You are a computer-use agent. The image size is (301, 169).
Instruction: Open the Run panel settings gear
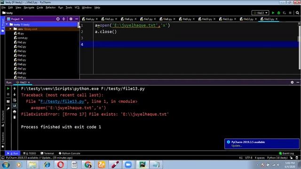point(292,82)
